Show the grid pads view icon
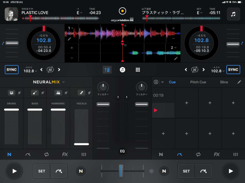 (x=138, y=70)
